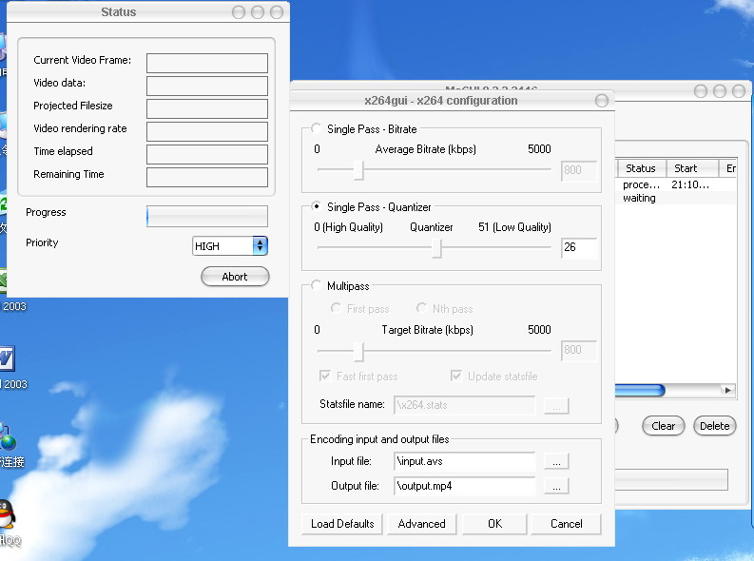Click the Target Bitrate value field 800

coord(579,350)
